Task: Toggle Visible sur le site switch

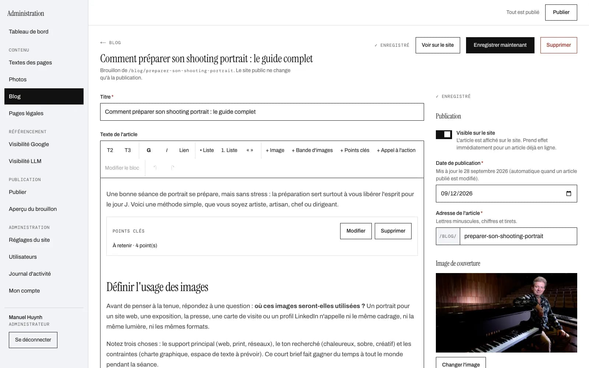Action: [x=444, y=135]
